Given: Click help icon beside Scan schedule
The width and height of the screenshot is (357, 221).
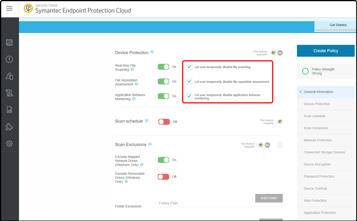Looking at the screenshot, I should point(147,120).
